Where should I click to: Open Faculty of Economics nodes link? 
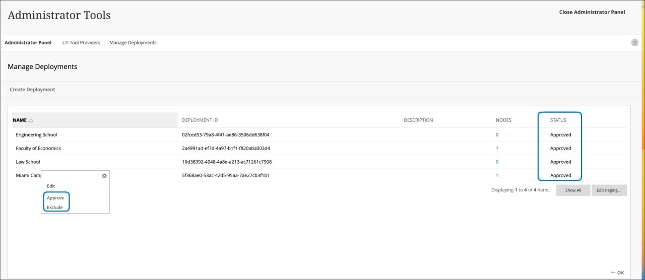point(497,149)
